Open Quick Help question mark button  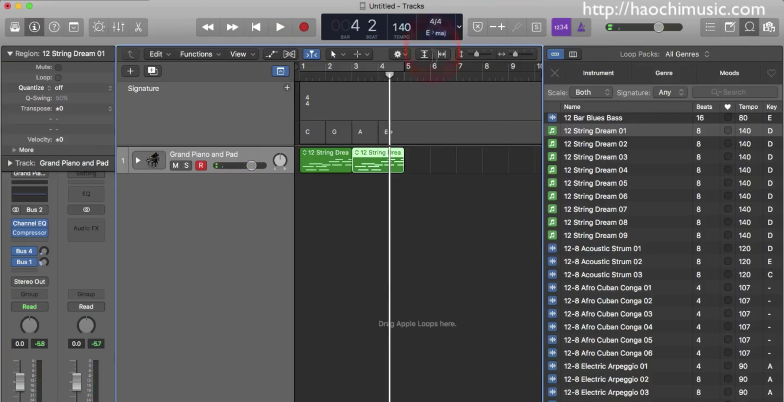pyautogui.click(x=54, y=27)
